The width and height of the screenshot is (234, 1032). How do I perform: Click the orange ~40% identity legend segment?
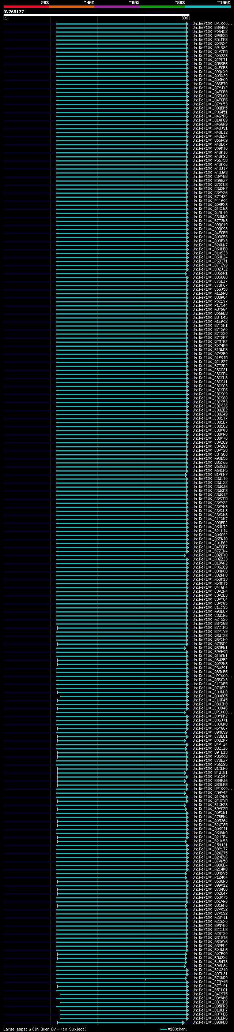coord(72,7)
